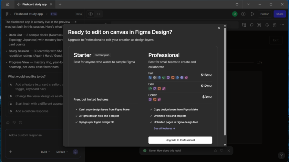This screenshot has height=162, width=289.
Task: Click the Dev seat green code icon
Action: (x=150, y=89)
